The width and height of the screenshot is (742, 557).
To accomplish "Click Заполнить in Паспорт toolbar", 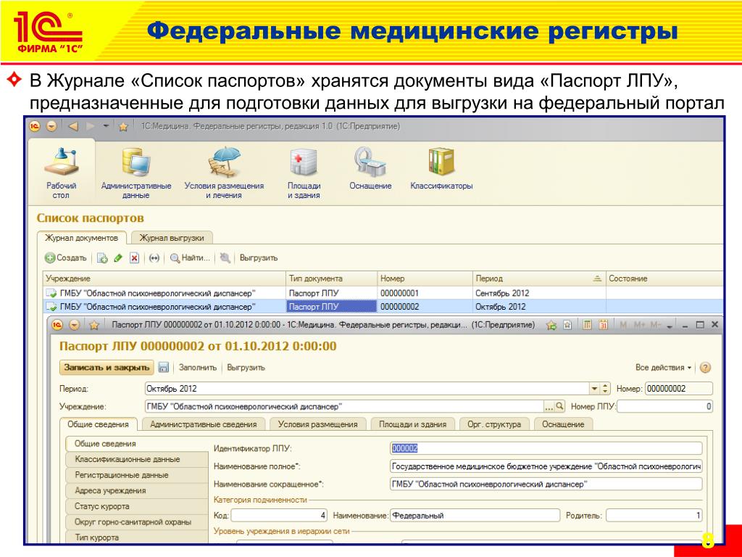I will point(198,368).
